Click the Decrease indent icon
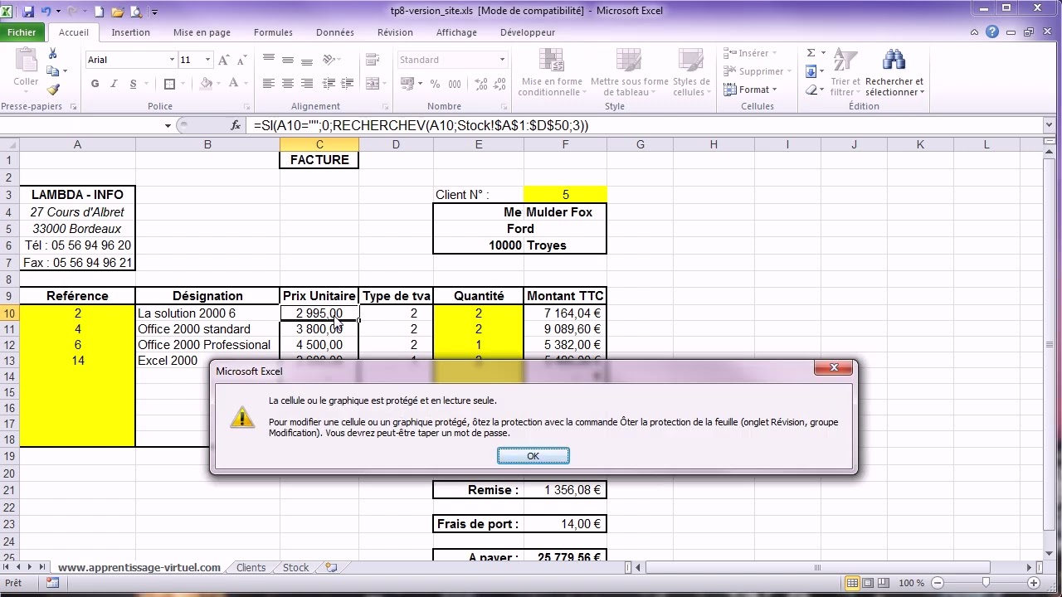 tap(329, 84)
